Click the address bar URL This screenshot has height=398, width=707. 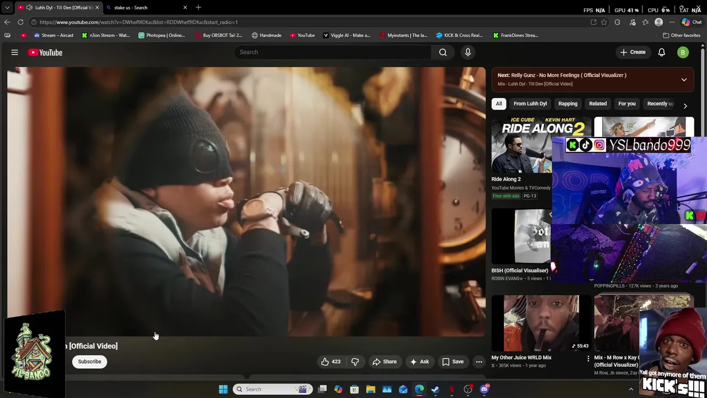pos(139,22)
